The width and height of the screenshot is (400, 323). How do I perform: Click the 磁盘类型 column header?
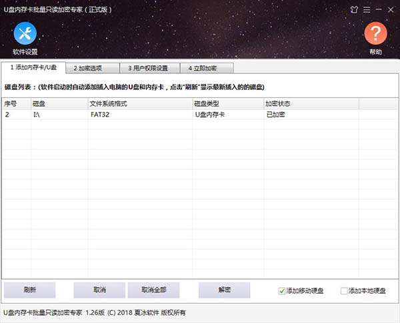tap(228, 104)
